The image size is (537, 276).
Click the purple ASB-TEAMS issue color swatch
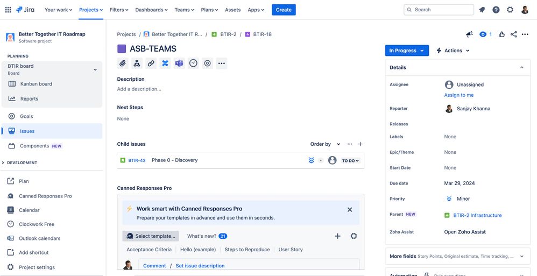coord(122,48)
